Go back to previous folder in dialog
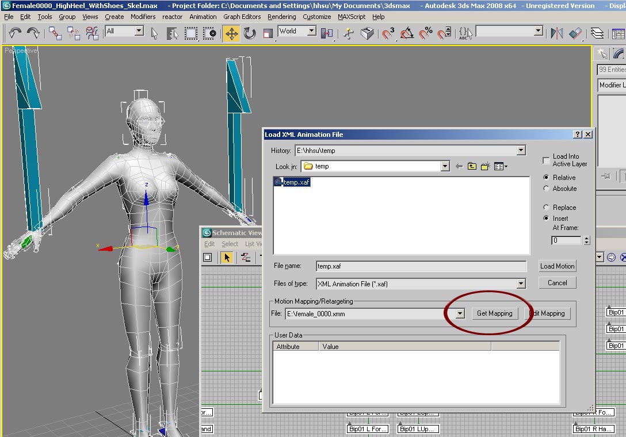Viewport: 626px width, 437px height. coord(459,166)
